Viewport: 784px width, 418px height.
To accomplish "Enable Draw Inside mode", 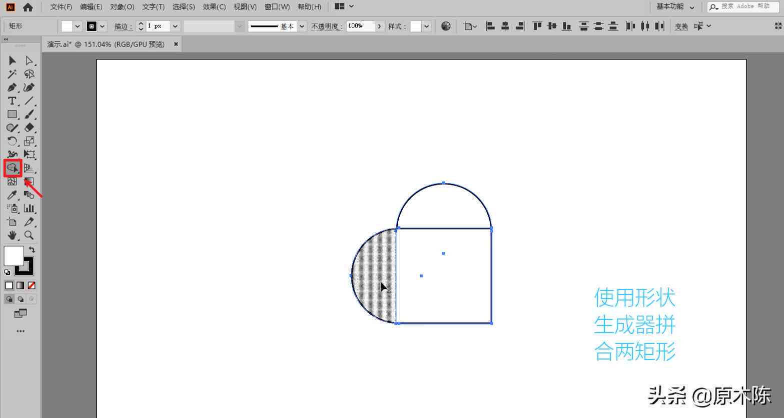I will 32,299.
